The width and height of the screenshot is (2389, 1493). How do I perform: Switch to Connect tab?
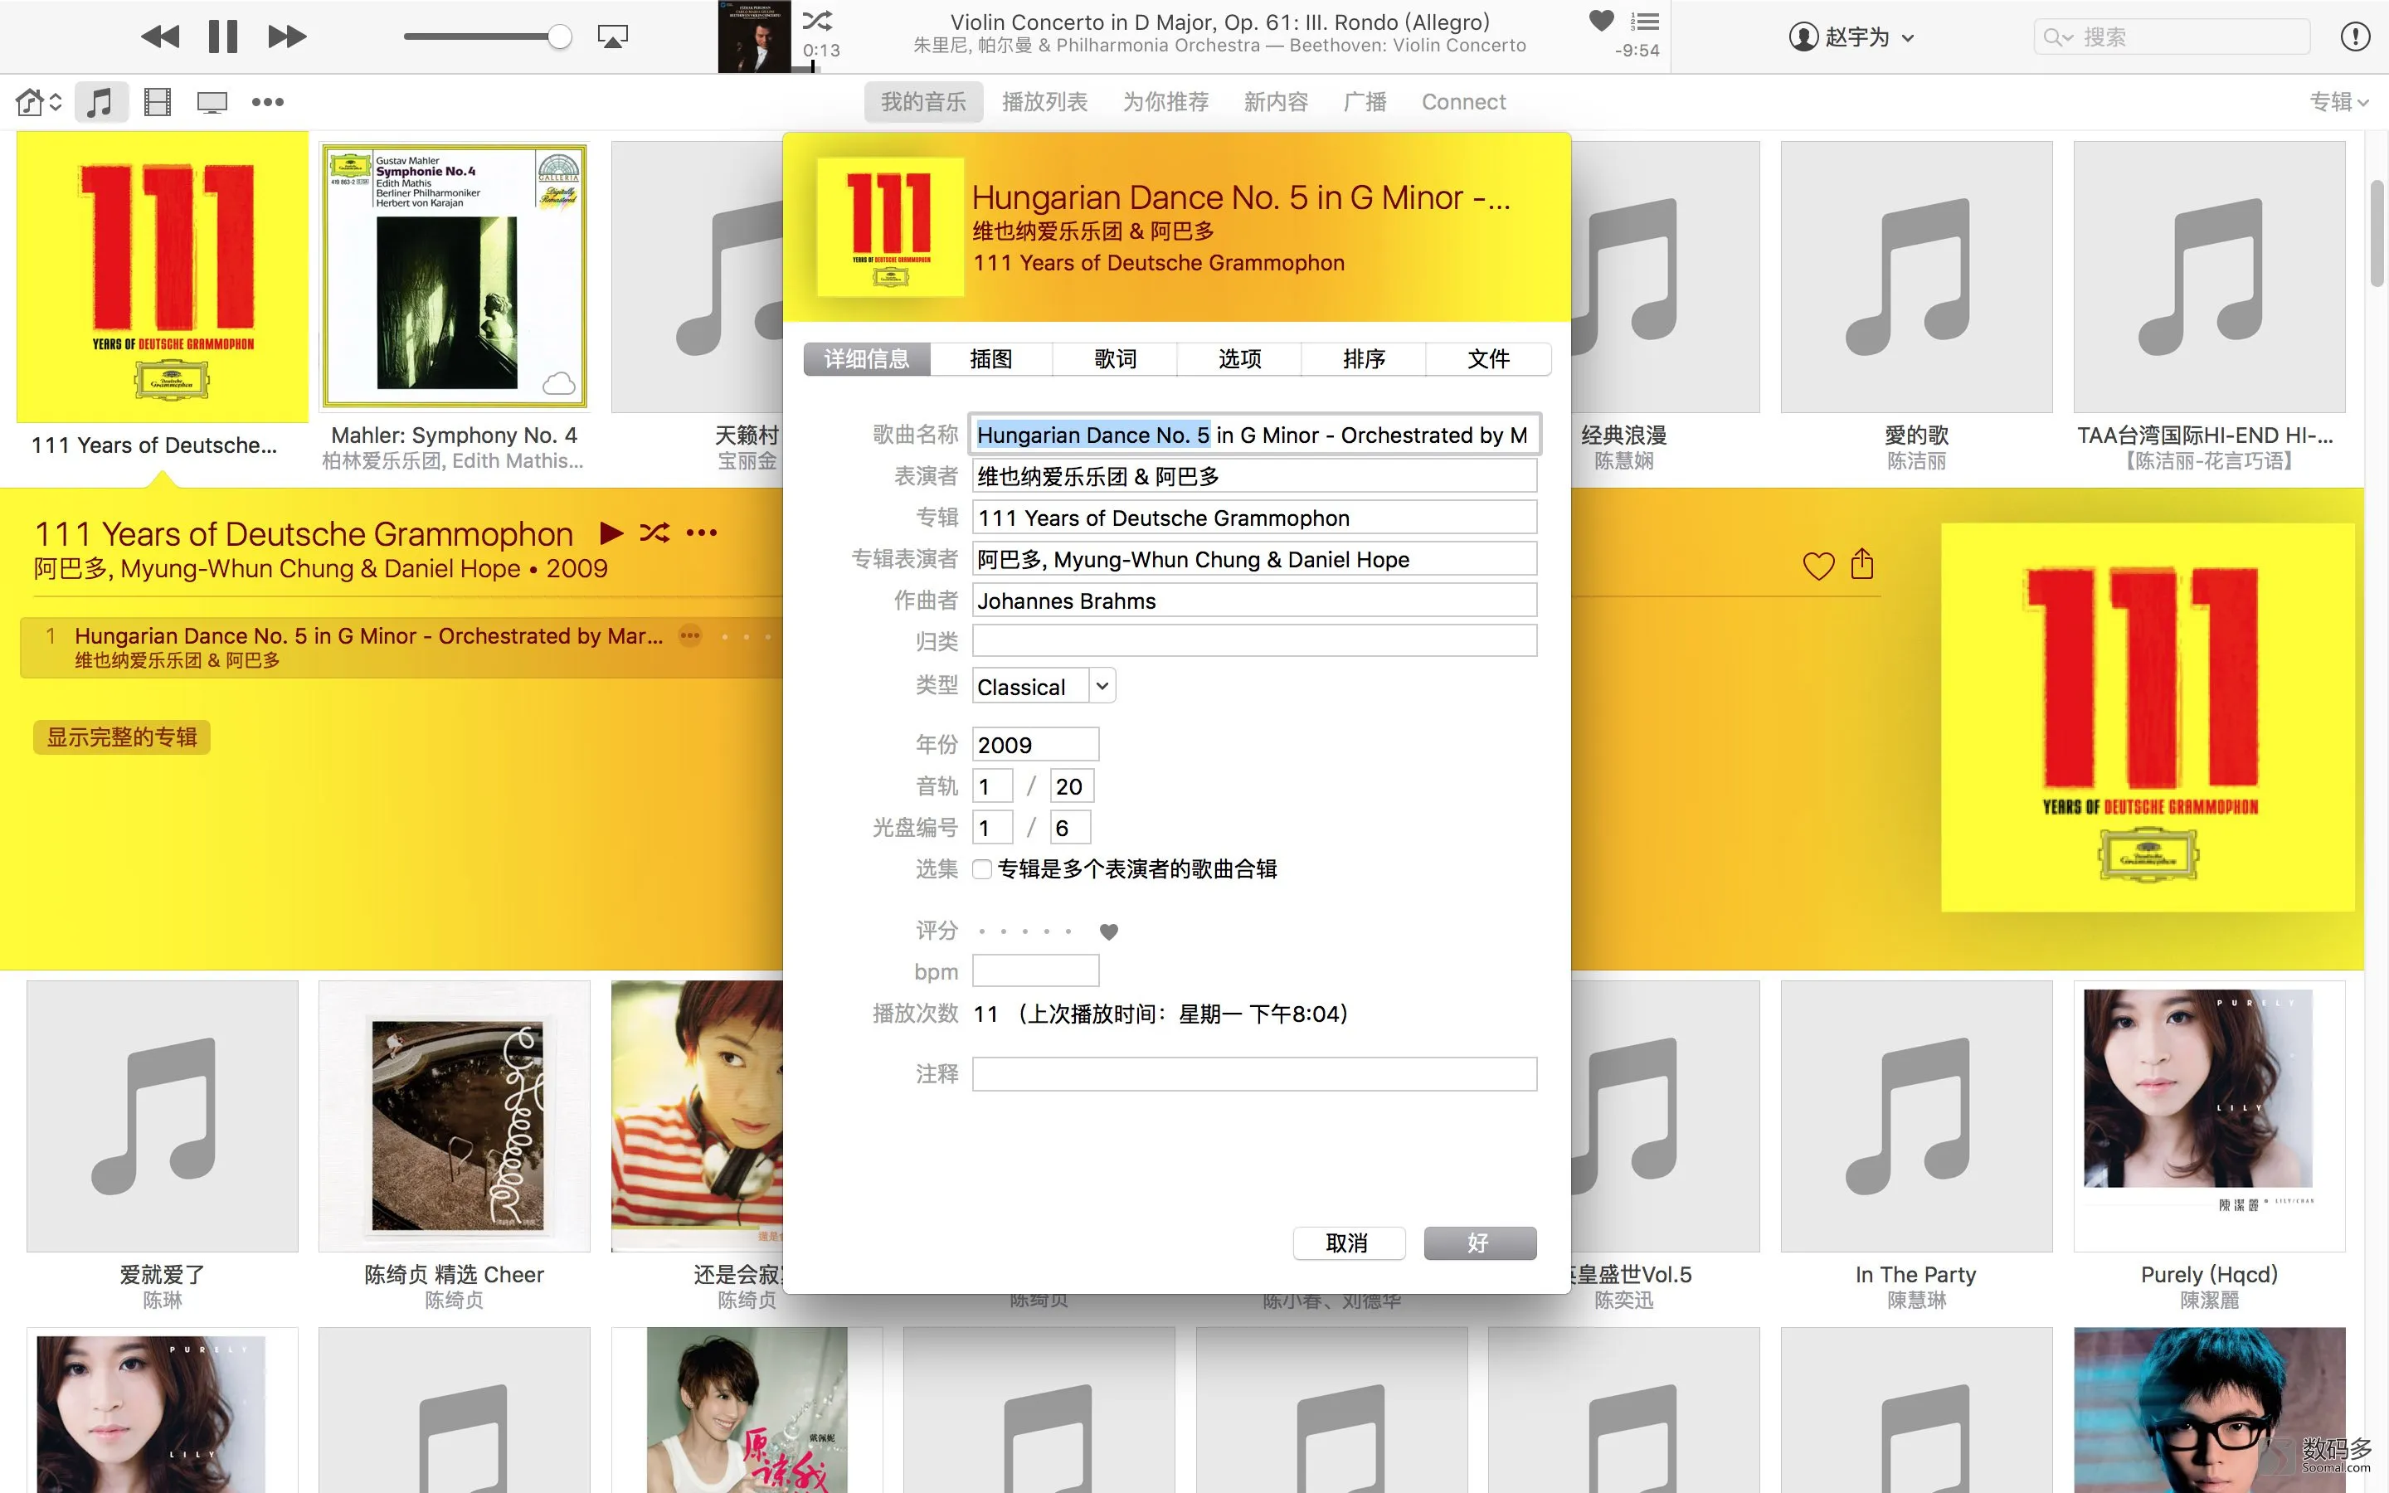[1463, 102]
